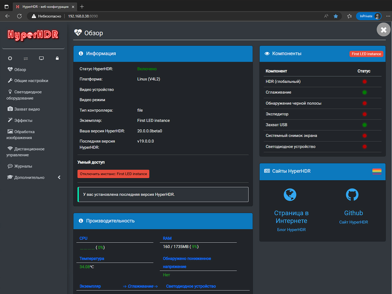Click the info icon in Информация header
The height and width of the screenshot is (294, 392).
pyautogui.click(x=81, y=53)
